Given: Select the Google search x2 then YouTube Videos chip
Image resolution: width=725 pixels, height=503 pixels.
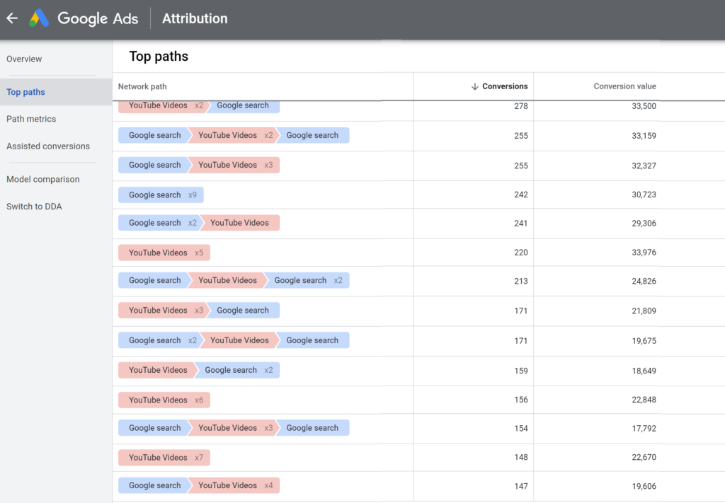Looking at the screenshot, I should click(198, 222).
